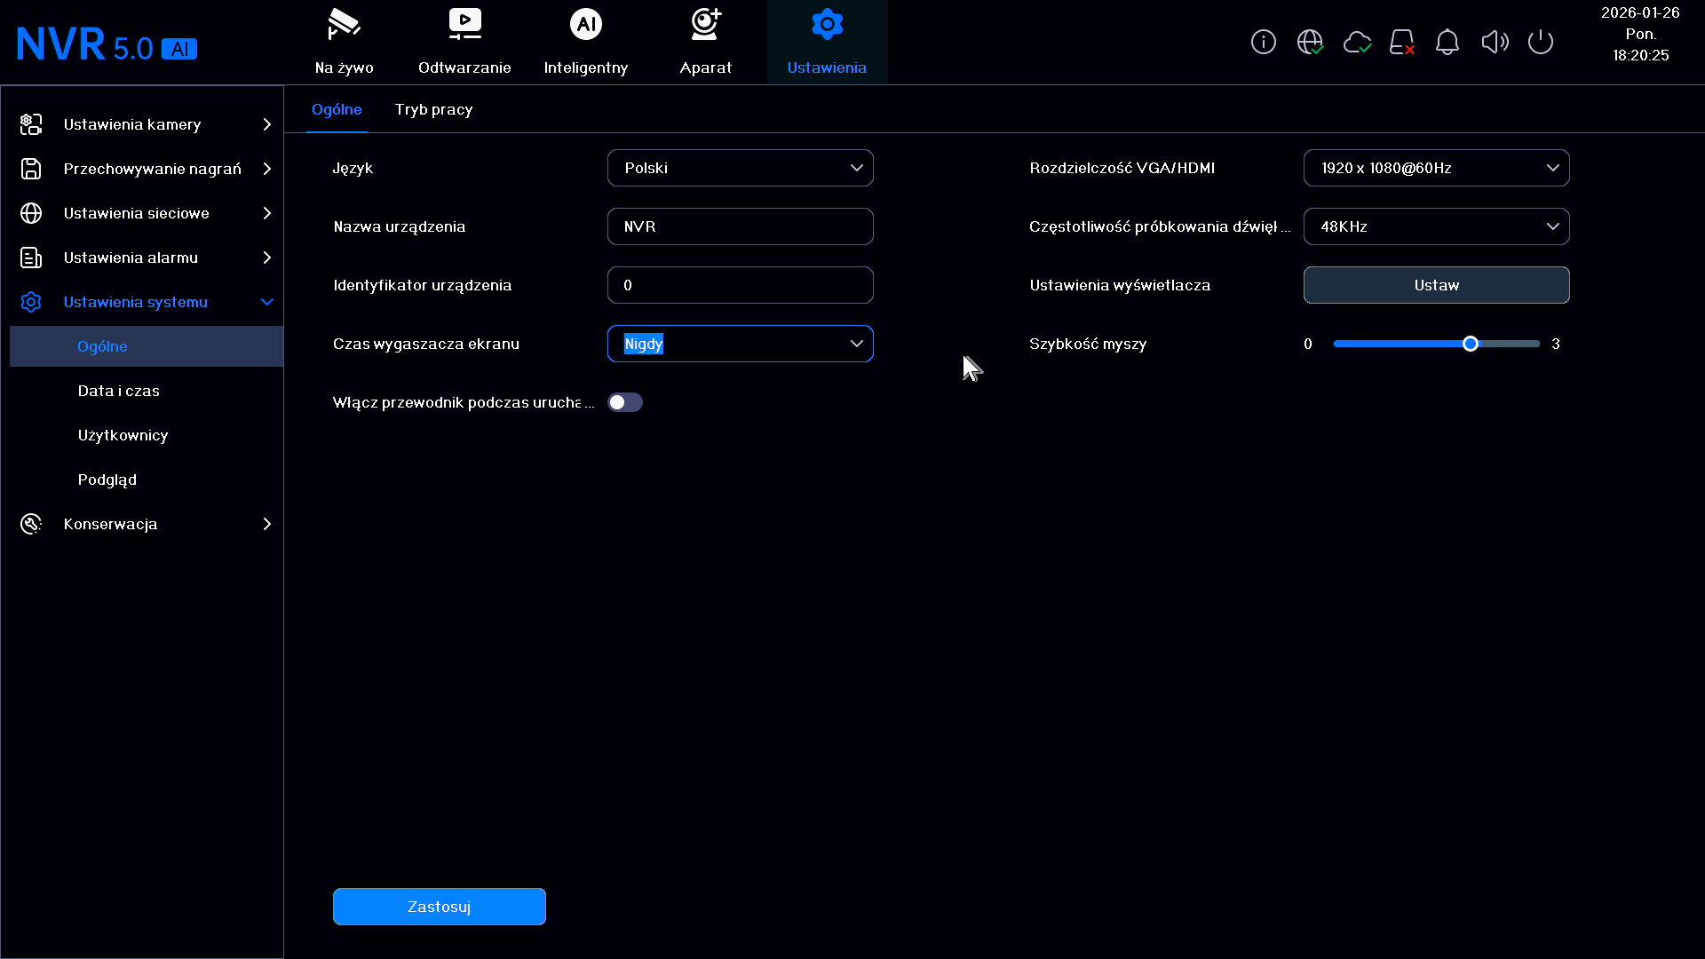Click the Zastosuj apply button
The image size is (1705, 959).
pyautogui.click(x=440, y=907)
